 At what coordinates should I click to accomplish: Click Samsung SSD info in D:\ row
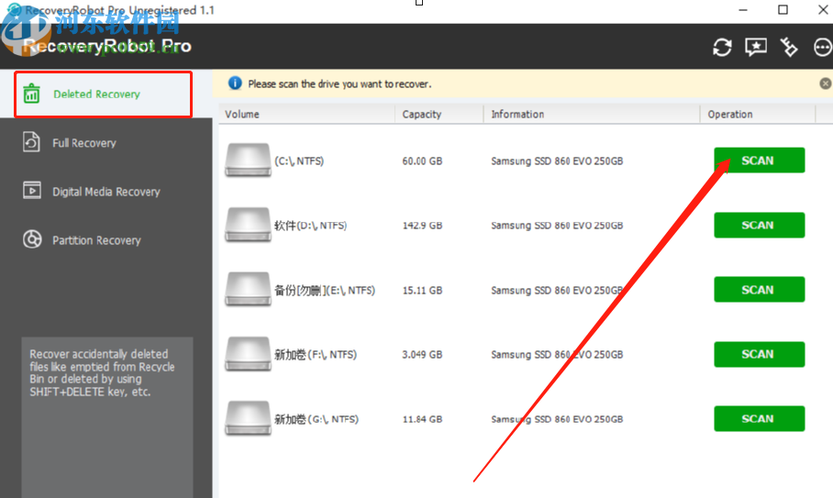pyautogui.click(x=557, y=226)
